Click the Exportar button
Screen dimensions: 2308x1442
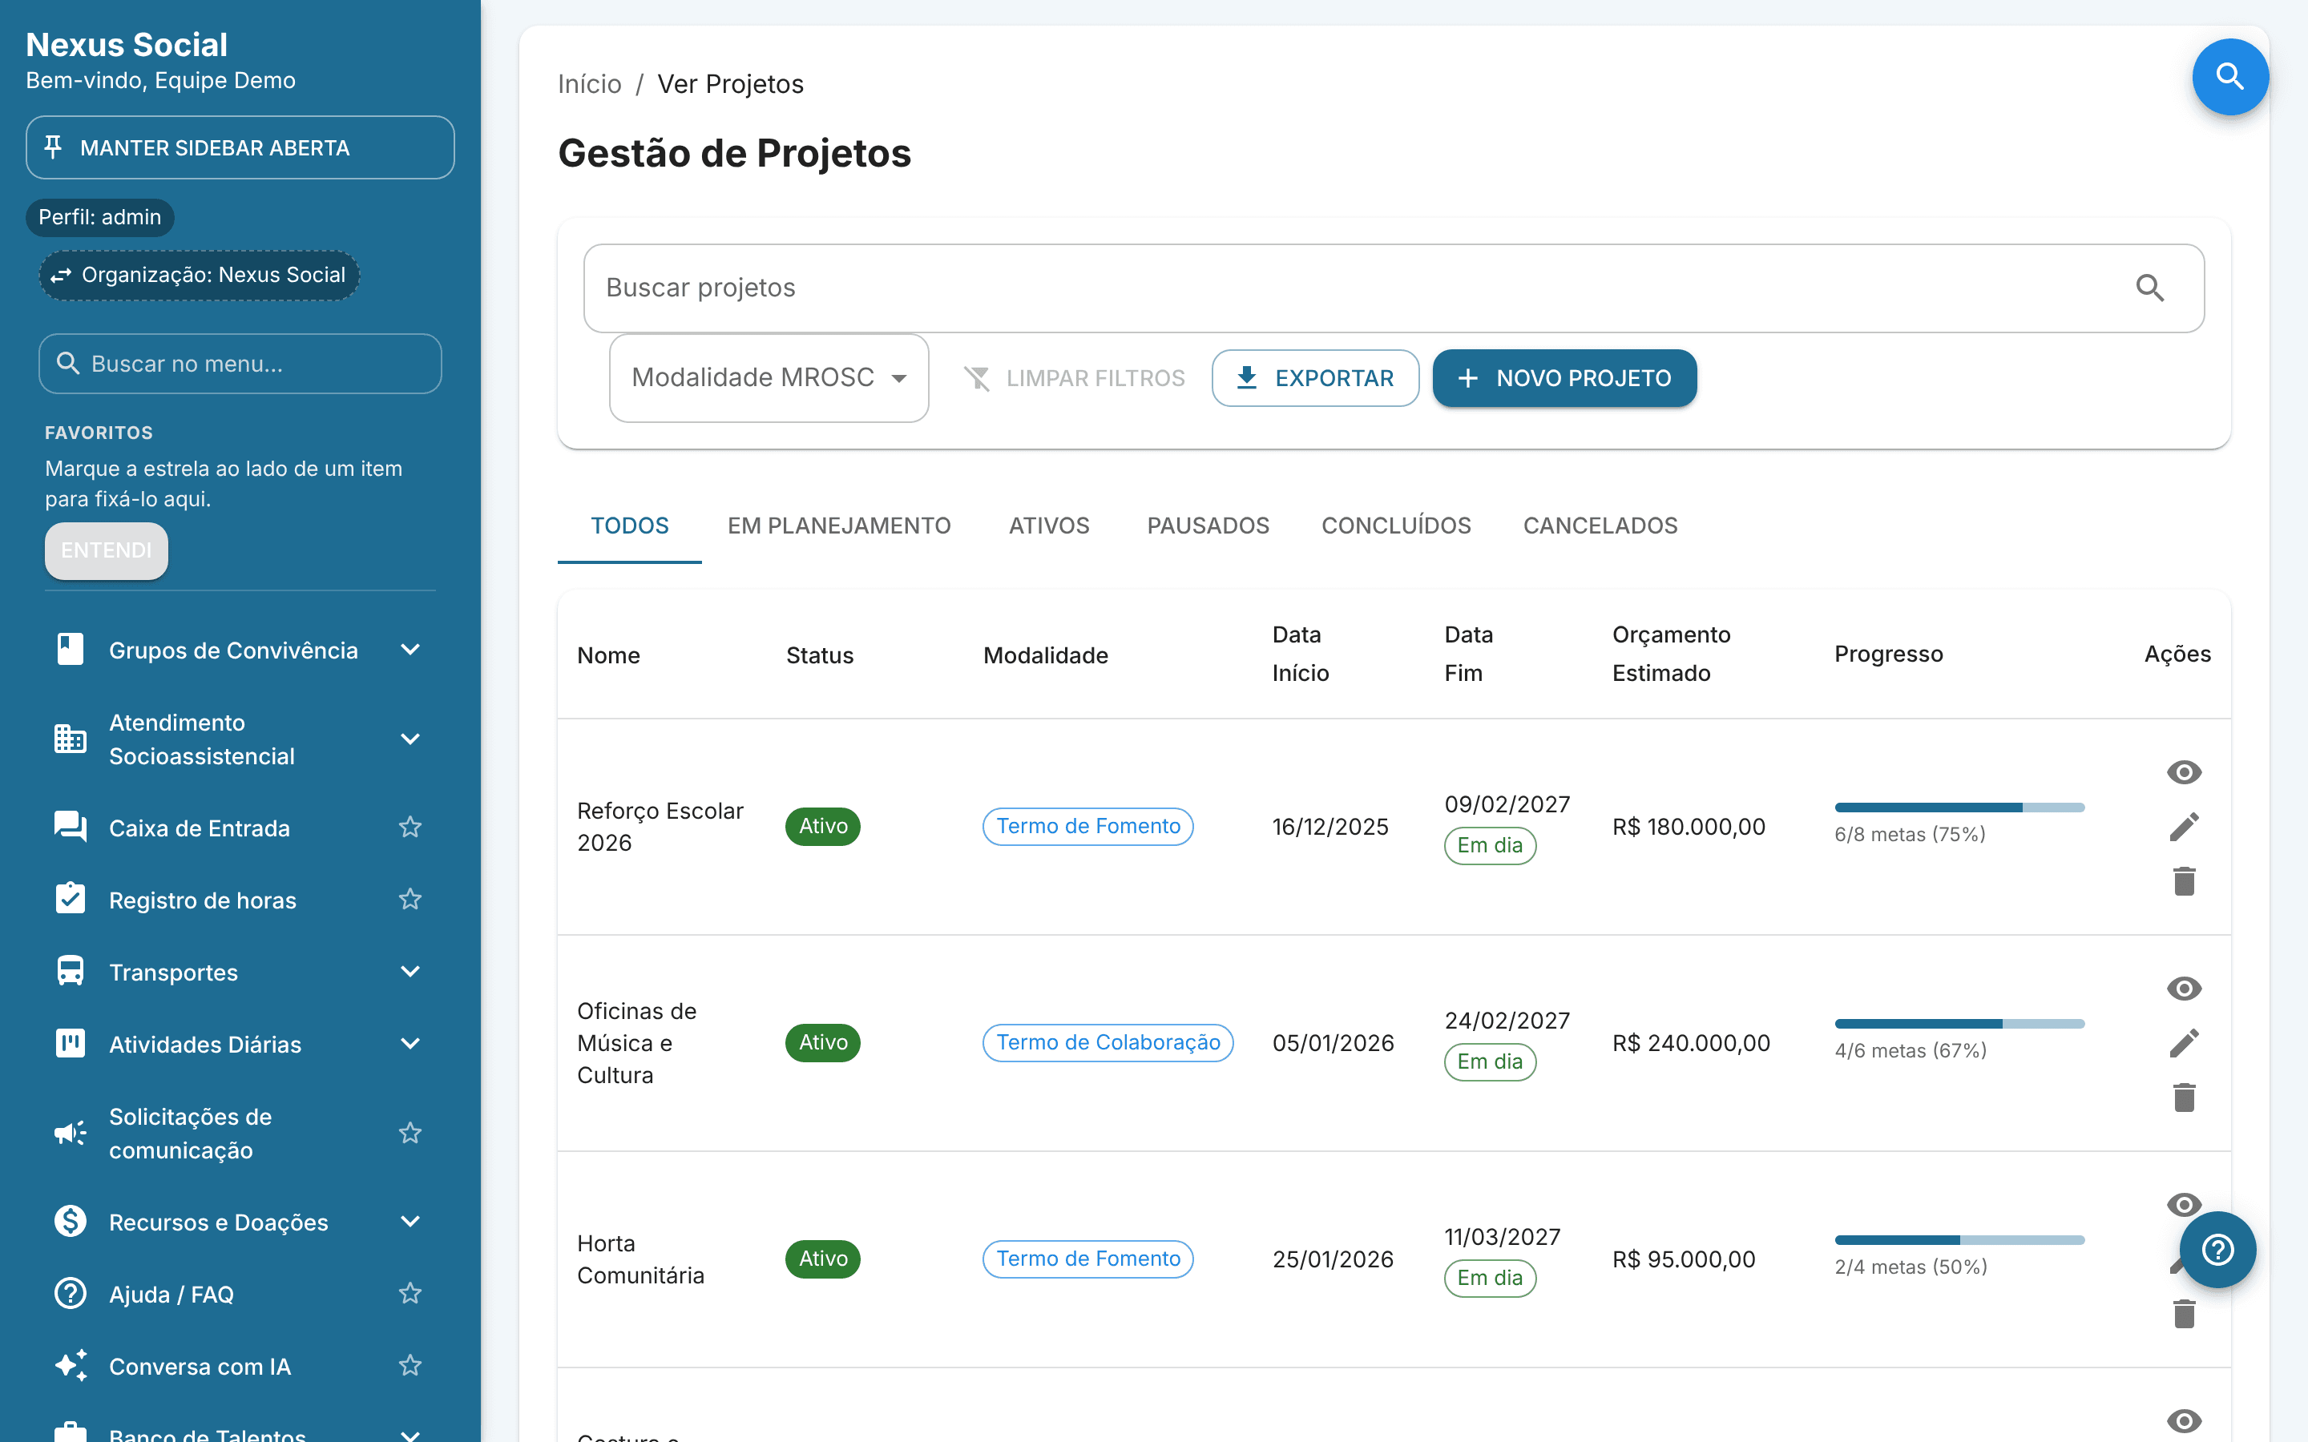[1315, 377]
